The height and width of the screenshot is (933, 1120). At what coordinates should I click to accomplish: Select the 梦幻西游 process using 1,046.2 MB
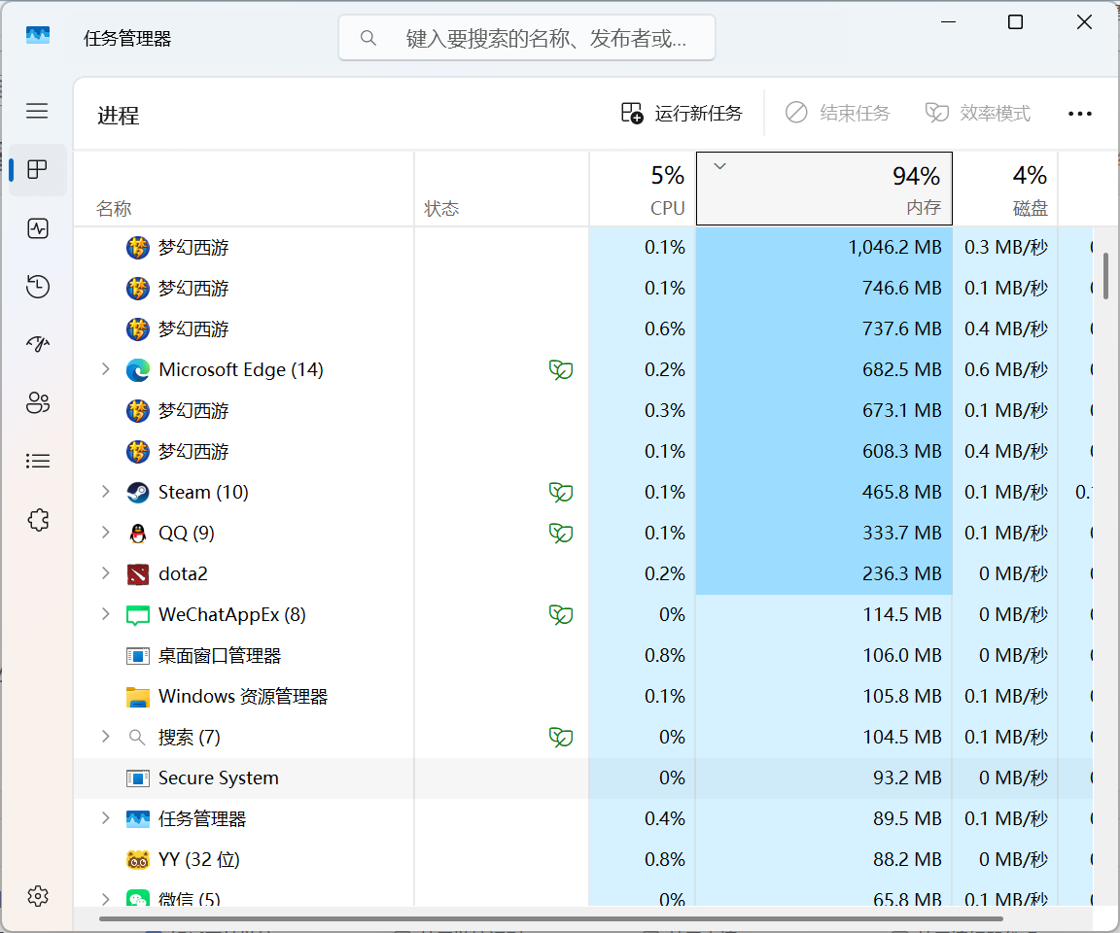583,248
